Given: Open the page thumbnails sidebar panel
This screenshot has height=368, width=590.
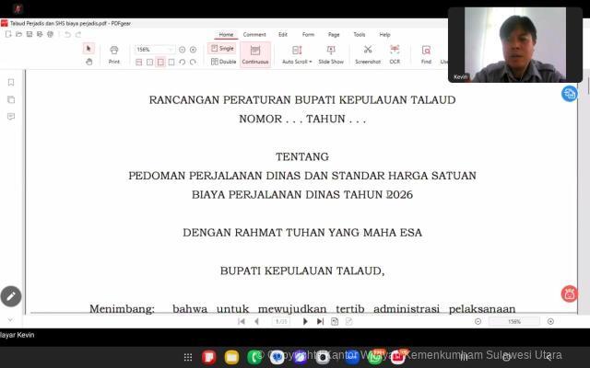Looking at the screenshot, I should pyautogui.click(x=11, y=99).
